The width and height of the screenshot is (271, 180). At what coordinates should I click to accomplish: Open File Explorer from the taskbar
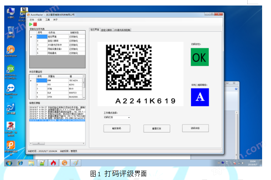pyautogui.click(x=31, y=163)
